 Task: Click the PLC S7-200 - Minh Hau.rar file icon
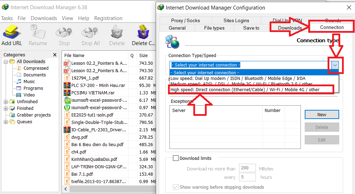coord(67,86)
